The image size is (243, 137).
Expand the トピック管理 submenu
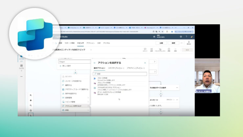pyautogui.click(x=76, y=102)
